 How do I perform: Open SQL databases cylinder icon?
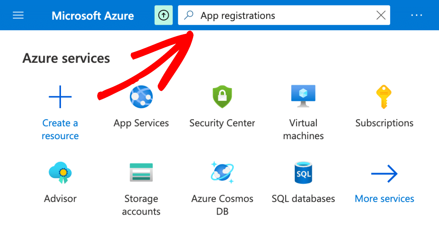point(303,173)
